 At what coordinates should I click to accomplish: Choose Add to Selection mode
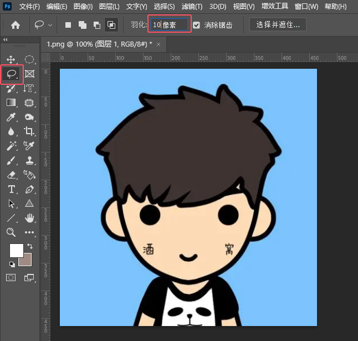tap(83, 25)
